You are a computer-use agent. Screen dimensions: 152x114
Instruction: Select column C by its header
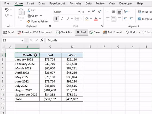click(x=50, y=47)
